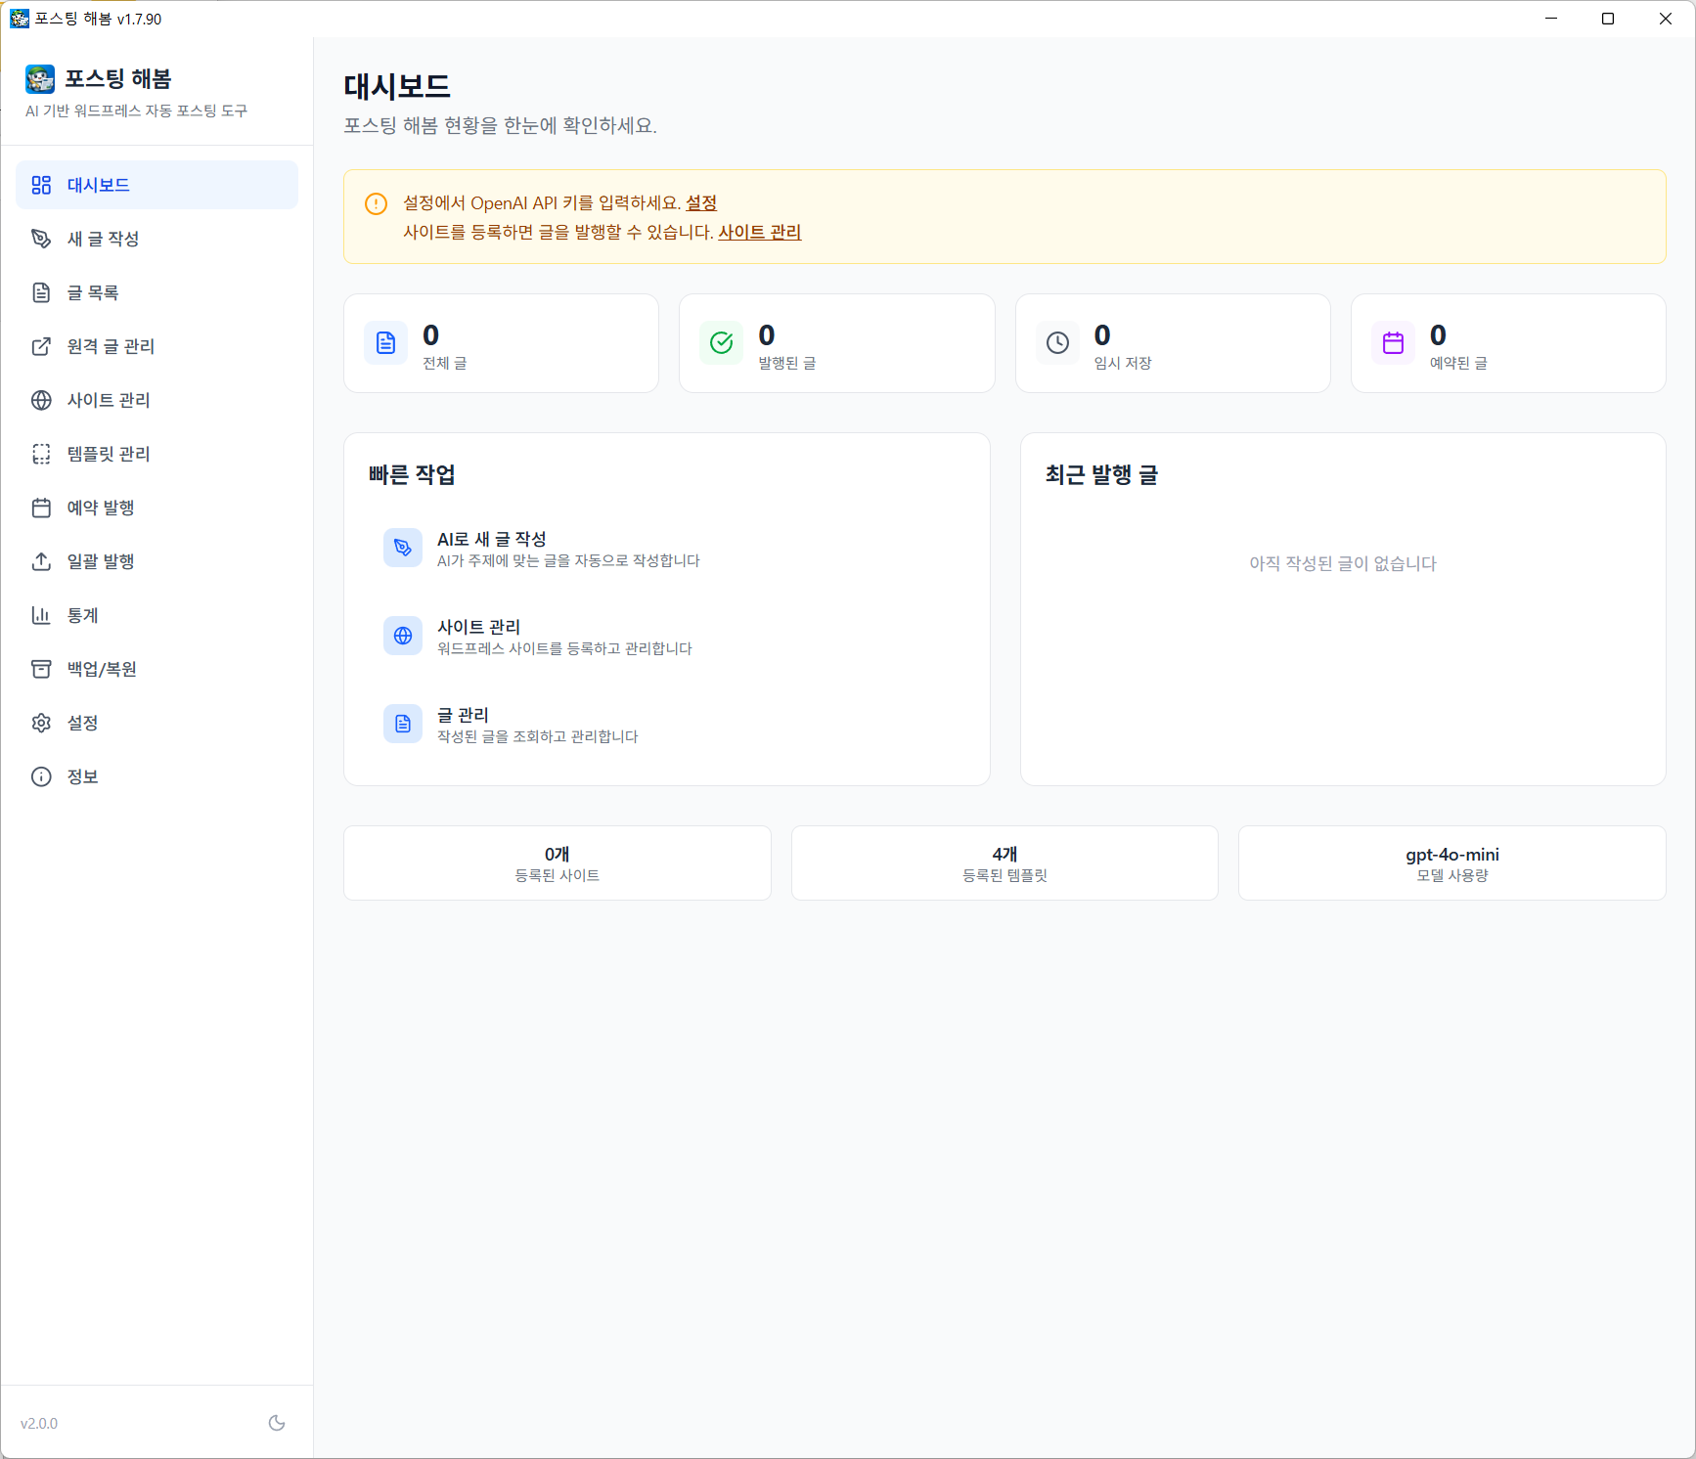Screen dimensions: 1696x1459
Task: Click the document icon beside 글 관리
Action: [403, 724]
